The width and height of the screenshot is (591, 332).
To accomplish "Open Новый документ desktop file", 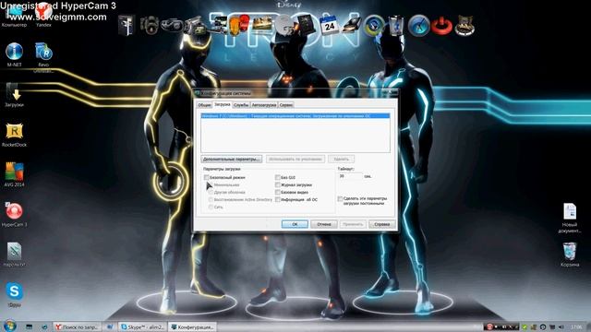I will click(570, 218).
